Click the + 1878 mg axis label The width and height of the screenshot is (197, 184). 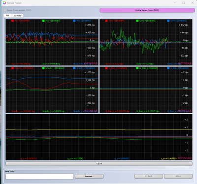point(90,25)
